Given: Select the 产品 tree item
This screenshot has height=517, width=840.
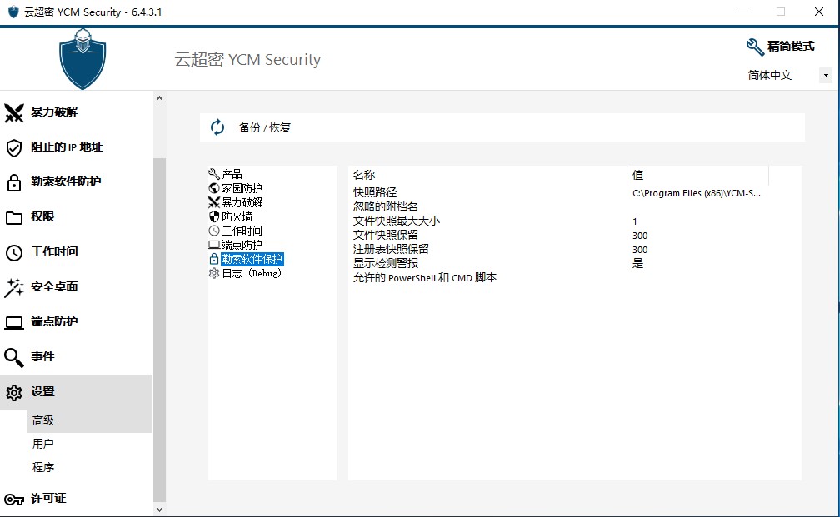Looking at the screenshot, I should click(x=232, y=174).
